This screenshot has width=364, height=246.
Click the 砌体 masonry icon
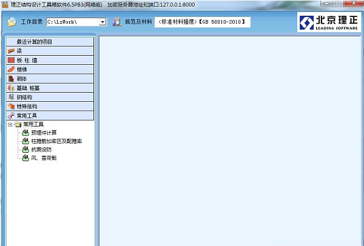point(11,79)
